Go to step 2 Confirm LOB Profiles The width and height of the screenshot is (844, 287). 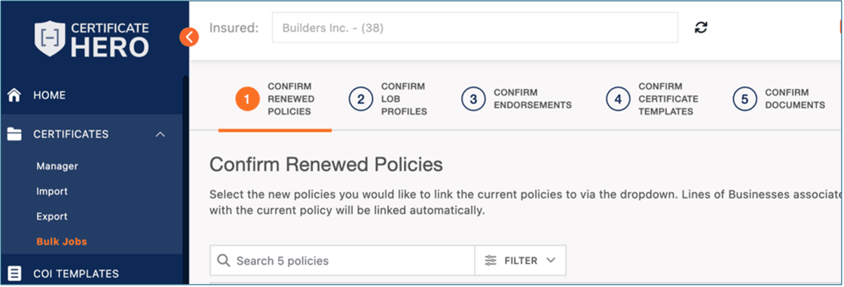(388, 99)
